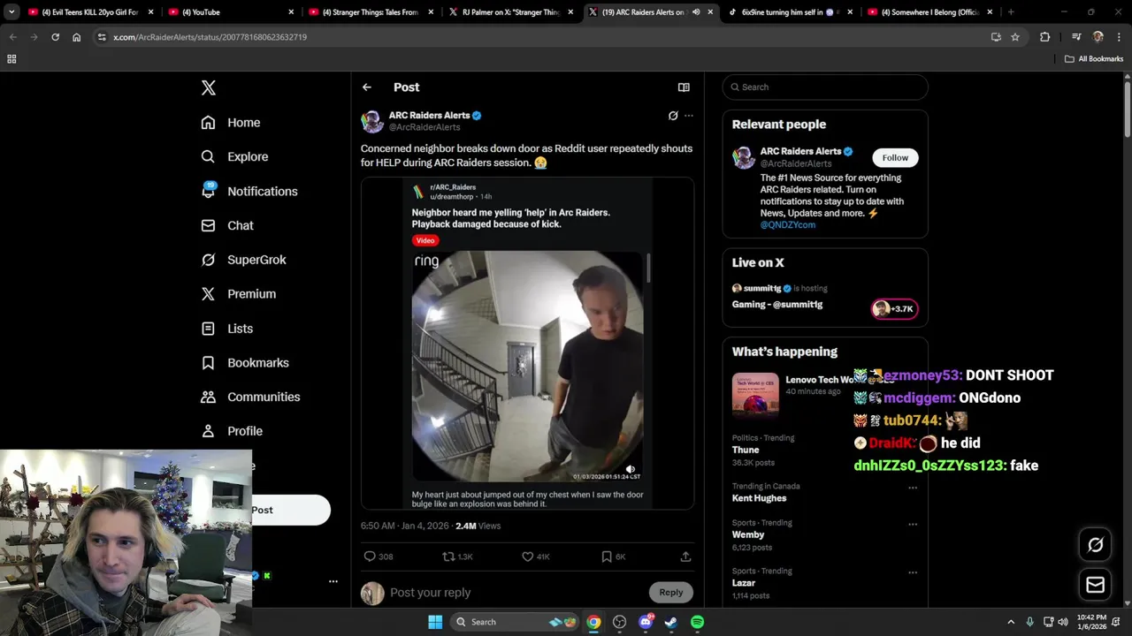
Task: Click the share icon on the post
Action: point(685,556)
